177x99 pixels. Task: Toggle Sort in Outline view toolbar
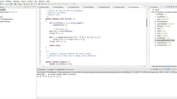[169, 7]
